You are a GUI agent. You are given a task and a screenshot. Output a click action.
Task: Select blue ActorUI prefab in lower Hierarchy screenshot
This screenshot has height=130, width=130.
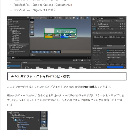[x=20, y=120]
